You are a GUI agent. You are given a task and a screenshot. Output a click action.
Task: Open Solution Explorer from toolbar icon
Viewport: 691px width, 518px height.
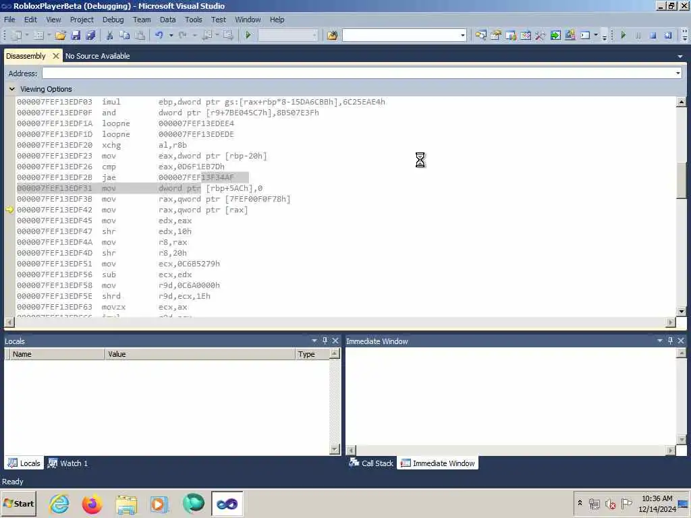pos(480,35)
